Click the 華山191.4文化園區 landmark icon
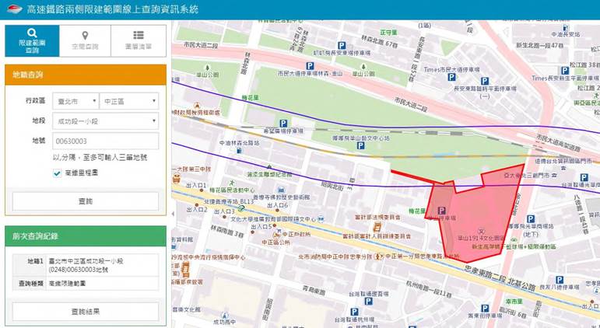The image size is (600, 328). (482, 231)
